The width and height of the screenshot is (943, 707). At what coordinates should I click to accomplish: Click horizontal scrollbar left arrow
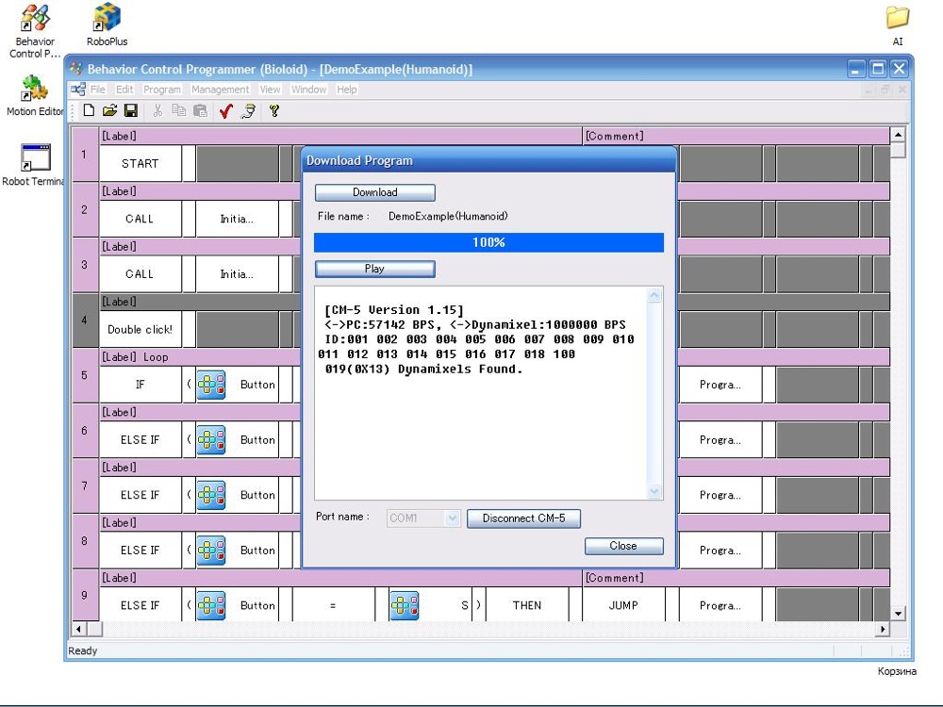coord(79,629)
